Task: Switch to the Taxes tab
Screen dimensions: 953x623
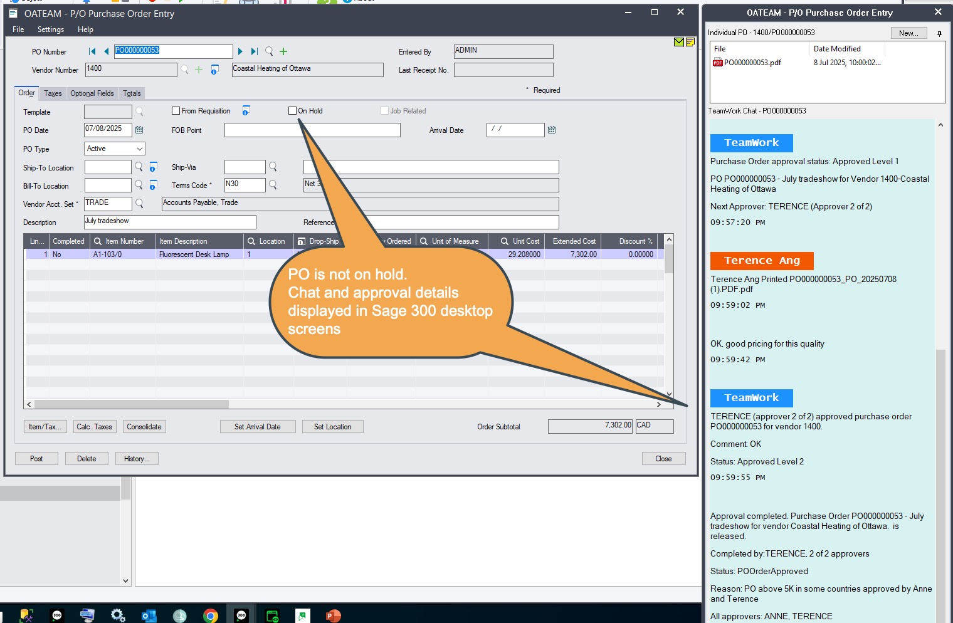Action: click(x=53, y=93)
